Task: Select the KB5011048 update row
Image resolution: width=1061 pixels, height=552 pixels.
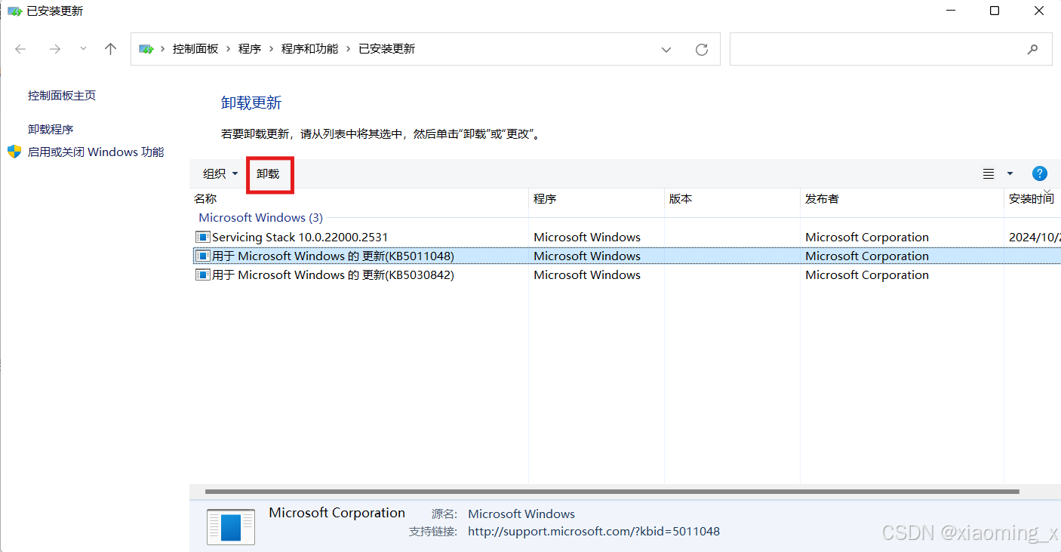Action: 625,256
